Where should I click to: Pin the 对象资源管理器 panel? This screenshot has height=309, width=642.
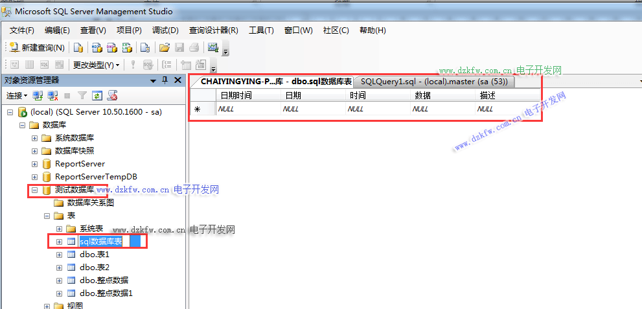pos(165,80)
